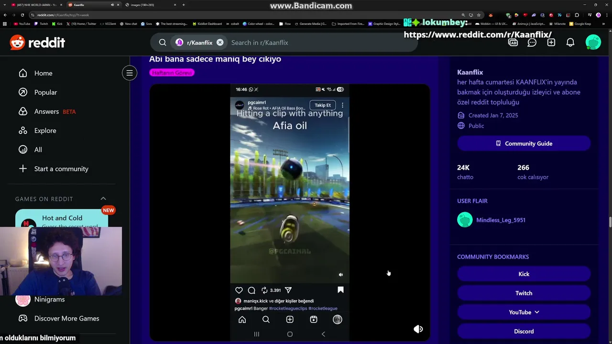Open the Community Guide
The height and width of the screenshot is (344, 612).
click(x=524, y=143)
